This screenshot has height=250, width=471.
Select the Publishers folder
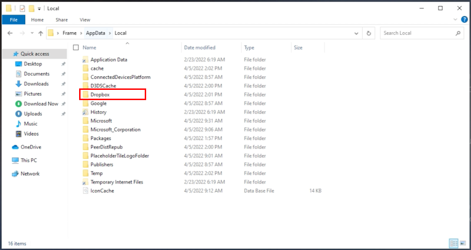click(x=102, y=164)
